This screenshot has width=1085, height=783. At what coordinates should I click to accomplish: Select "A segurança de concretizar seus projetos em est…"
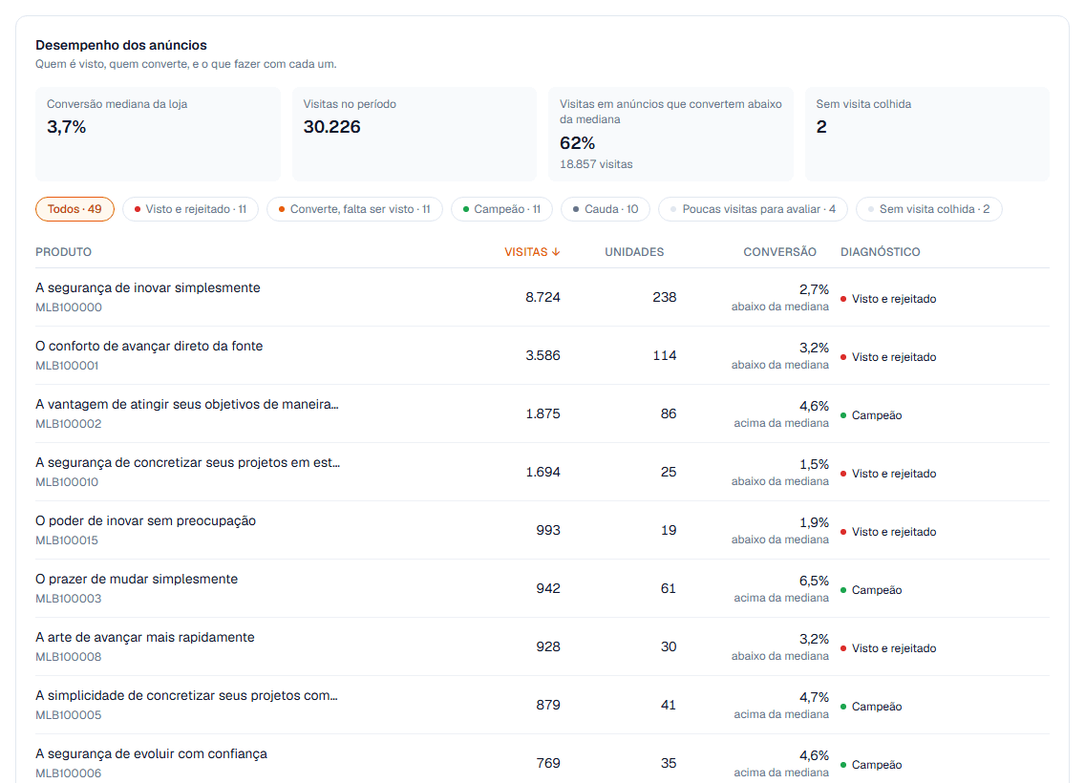pos(187,462)
